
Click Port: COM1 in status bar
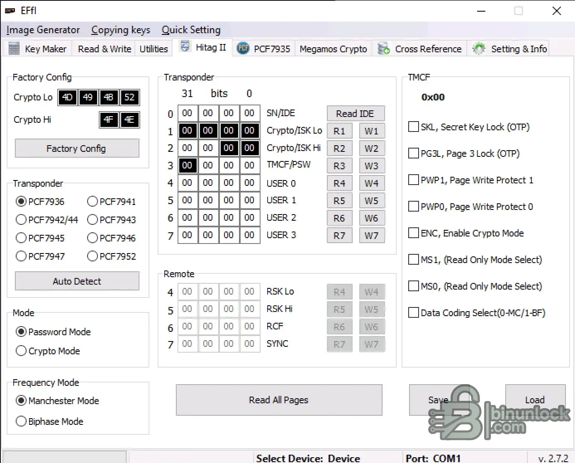click(433, 458)
